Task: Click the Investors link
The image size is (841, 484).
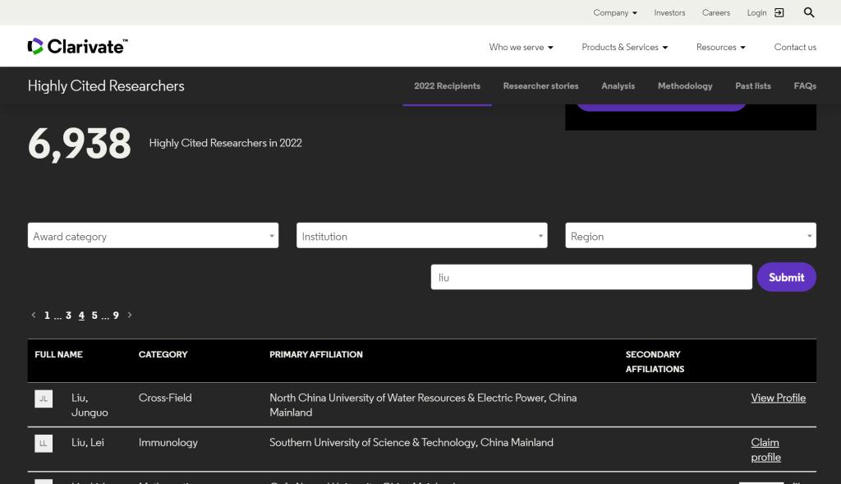Action: 669,12
